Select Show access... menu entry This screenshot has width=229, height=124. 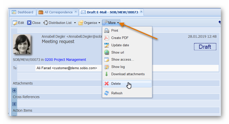122,60
